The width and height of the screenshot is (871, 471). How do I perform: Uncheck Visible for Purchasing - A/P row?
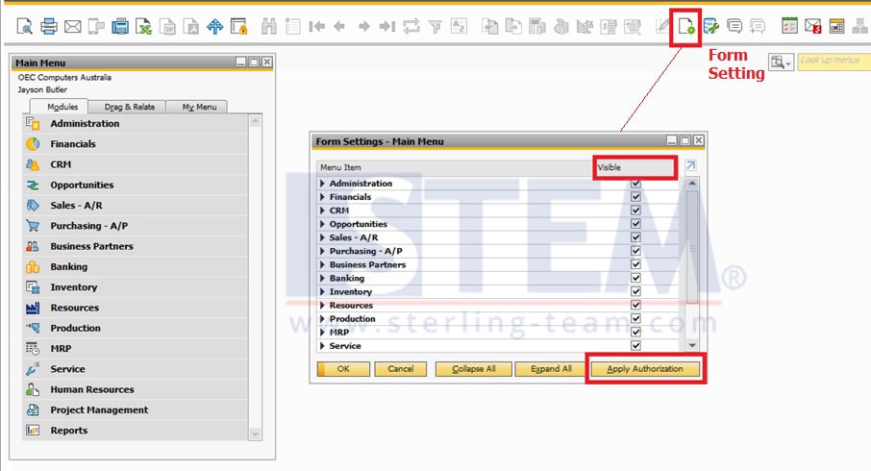click(636, 251)
